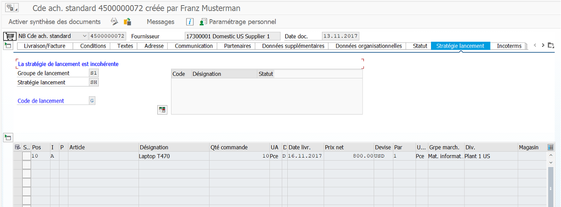
Task: Click the display/change glasses-pencil icon
Action: (x=114, y=22)
